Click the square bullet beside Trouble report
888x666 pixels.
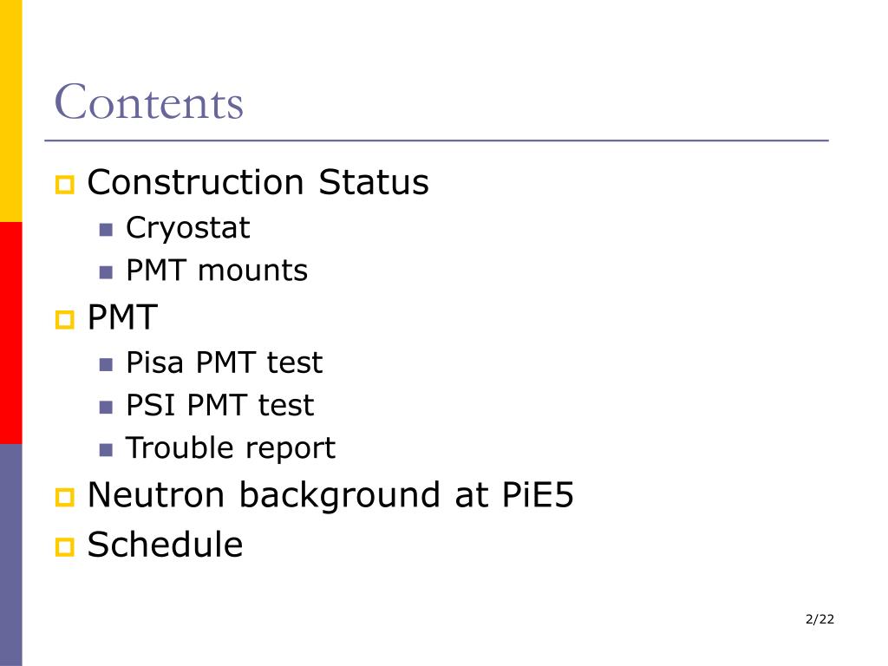tap(106, 450)
